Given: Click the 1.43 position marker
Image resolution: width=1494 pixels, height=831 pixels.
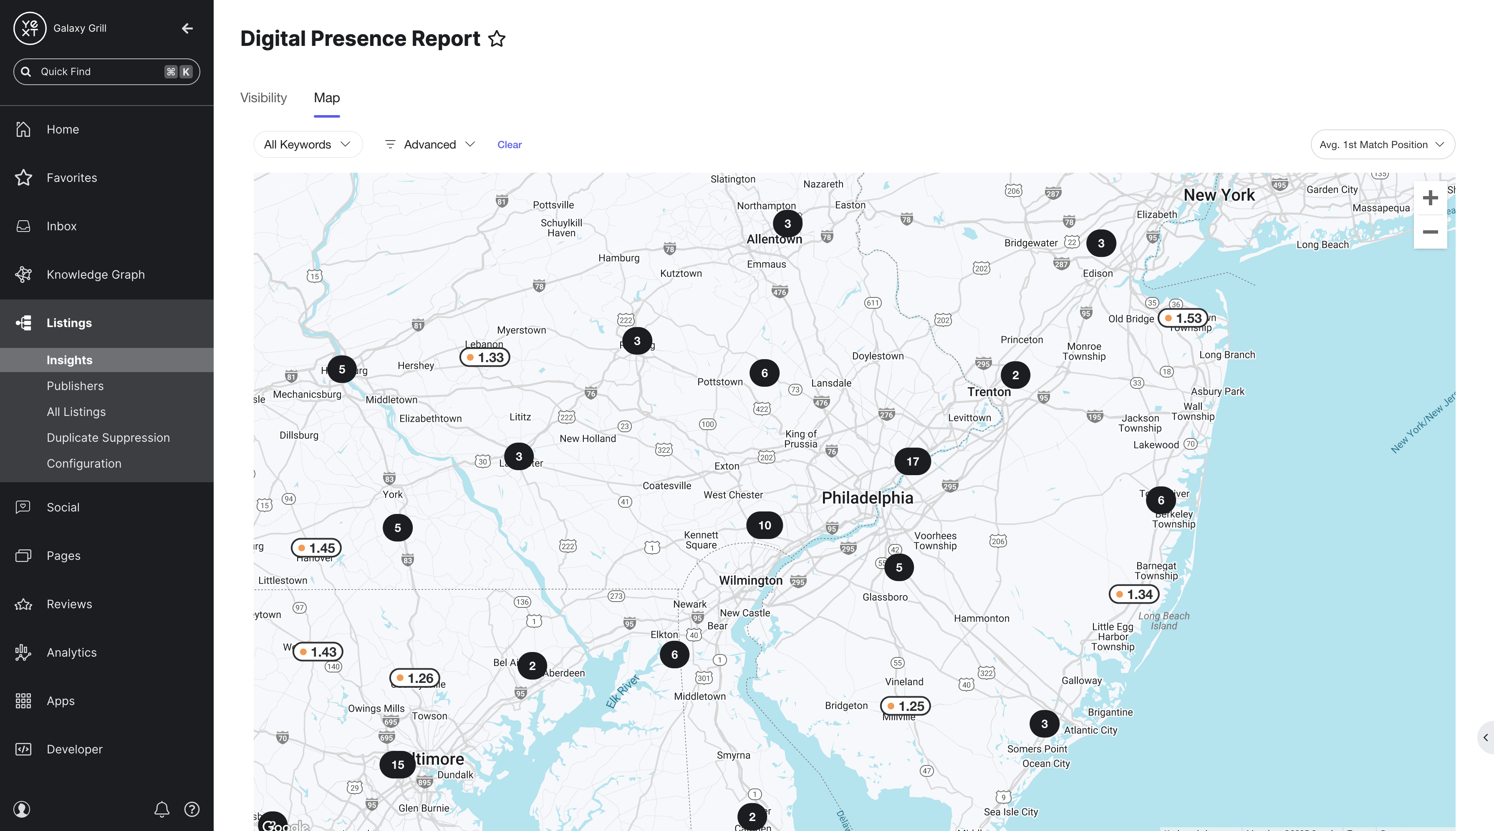Looking at the screenshot, I should 318,652.
